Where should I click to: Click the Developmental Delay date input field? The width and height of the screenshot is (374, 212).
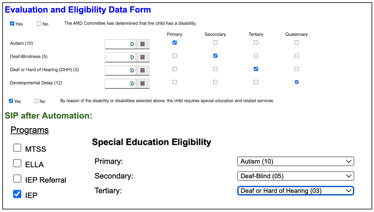coord(117,84)
